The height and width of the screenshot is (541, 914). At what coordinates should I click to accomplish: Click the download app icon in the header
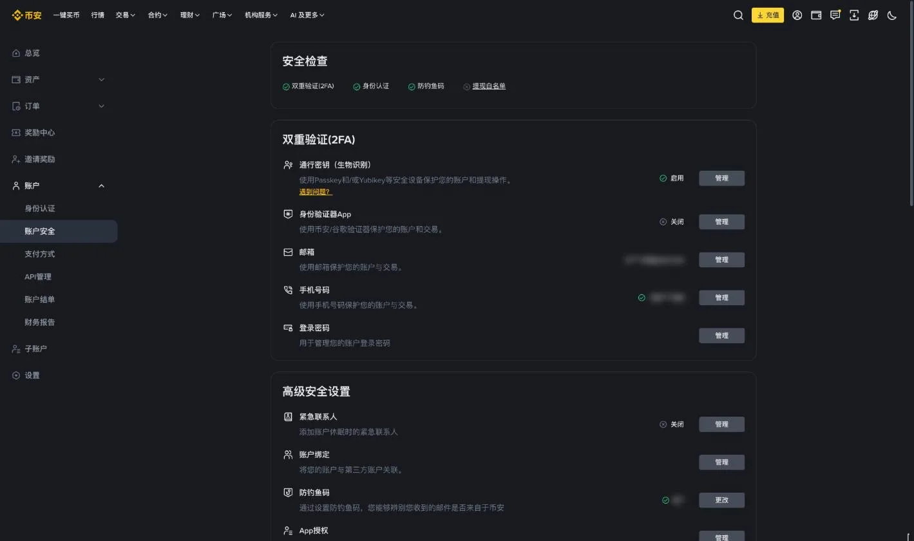coord(854,15)
